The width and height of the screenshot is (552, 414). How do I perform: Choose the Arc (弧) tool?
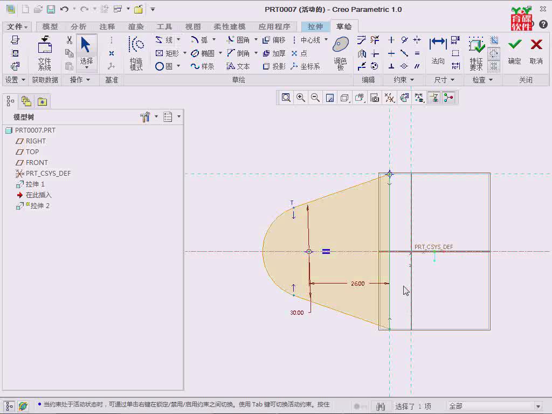click(x=199, y=40)
